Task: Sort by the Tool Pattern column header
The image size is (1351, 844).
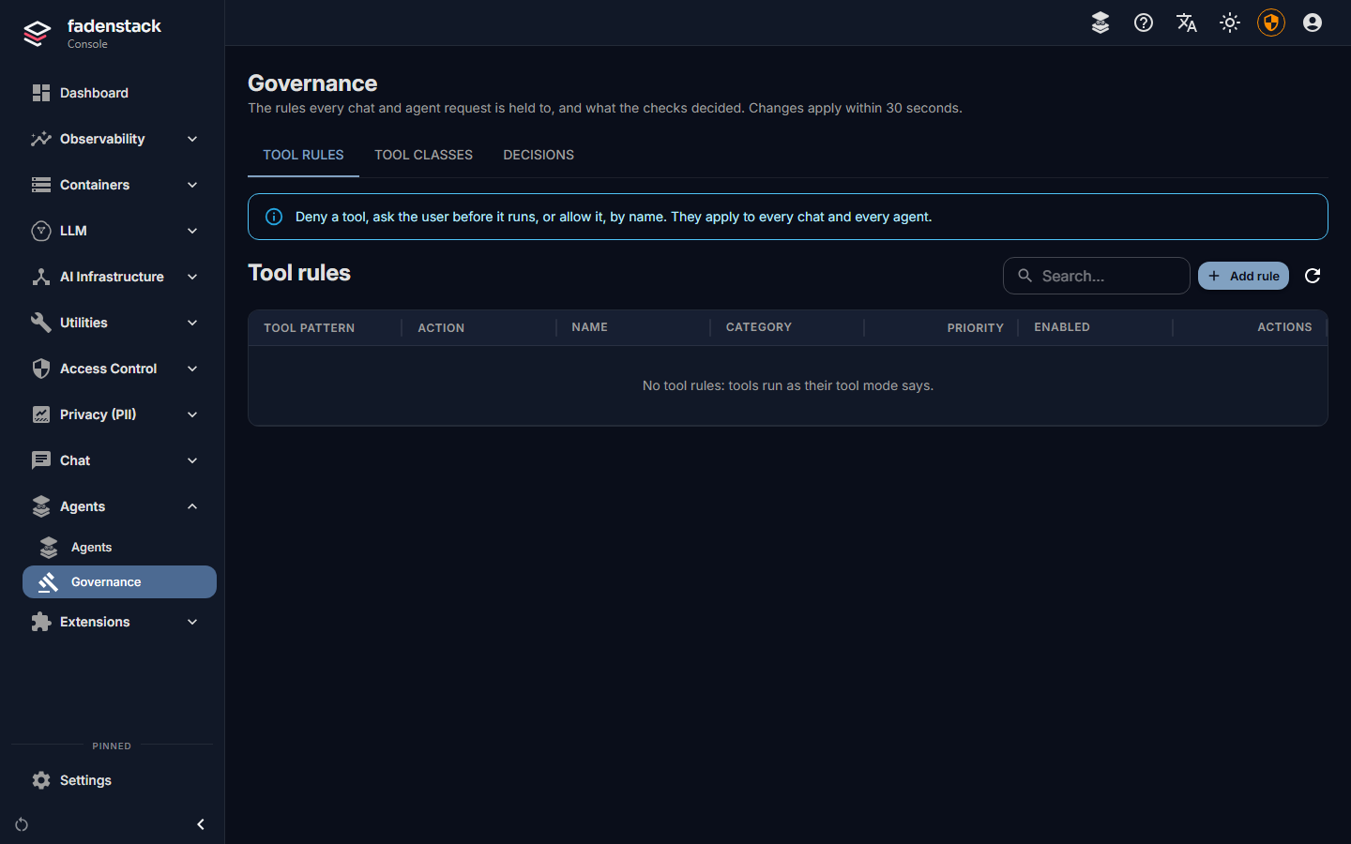Action: [309, 327]
